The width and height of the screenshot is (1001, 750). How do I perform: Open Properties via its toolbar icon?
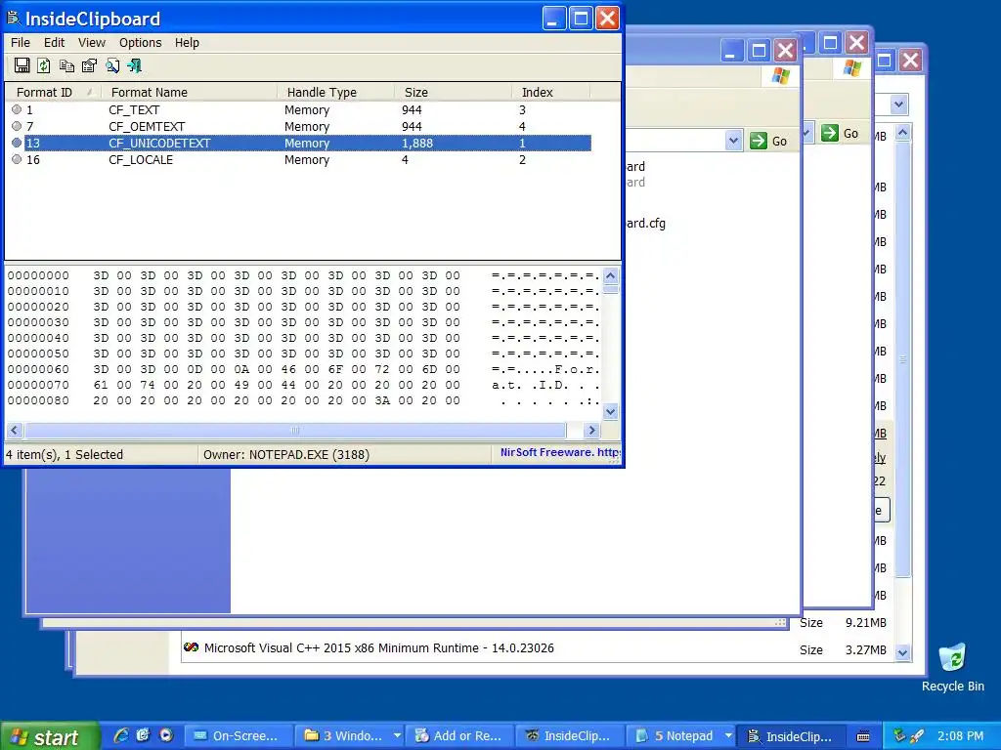coord(89,65)
